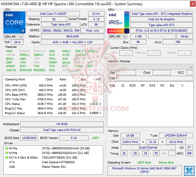Click the Freq column in memory timings table
196x177 pixels.
pyautogui.click(x=112, y=86)
